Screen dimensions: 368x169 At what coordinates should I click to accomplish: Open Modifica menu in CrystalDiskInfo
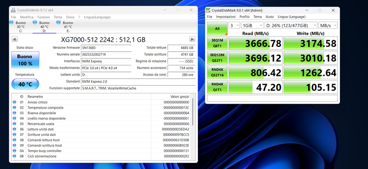tap(27, 17)
